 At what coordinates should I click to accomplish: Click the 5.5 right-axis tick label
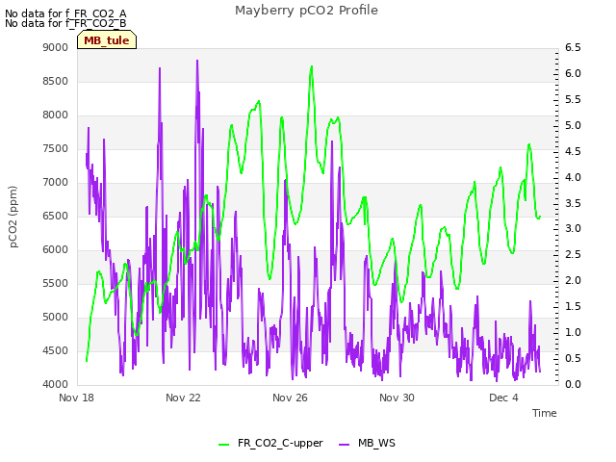(x=573, y=99)
